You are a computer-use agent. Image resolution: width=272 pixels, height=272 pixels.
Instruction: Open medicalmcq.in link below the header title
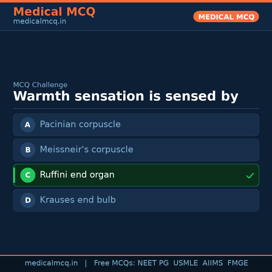pos(40,22)
